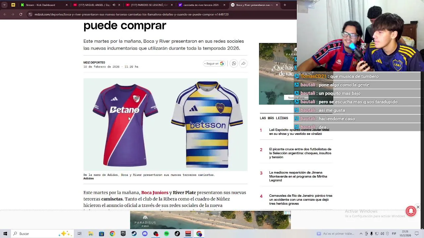Switch to PAREDES SE LESIONÓ tab

pos(149,5)
